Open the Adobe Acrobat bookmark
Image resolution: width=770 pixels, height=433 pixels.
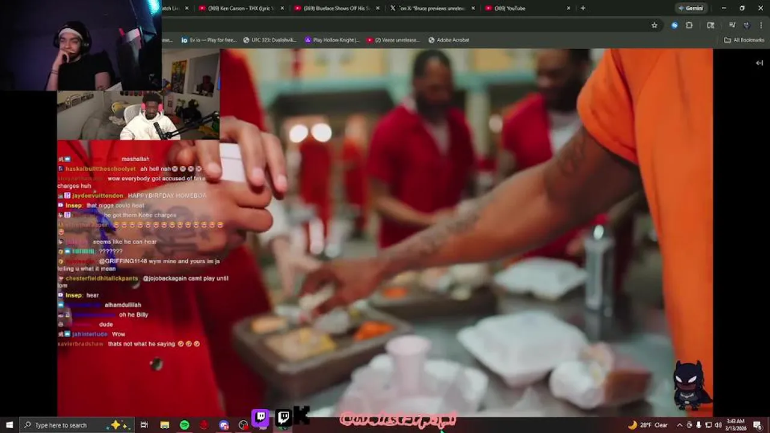(x=449, y=40)
